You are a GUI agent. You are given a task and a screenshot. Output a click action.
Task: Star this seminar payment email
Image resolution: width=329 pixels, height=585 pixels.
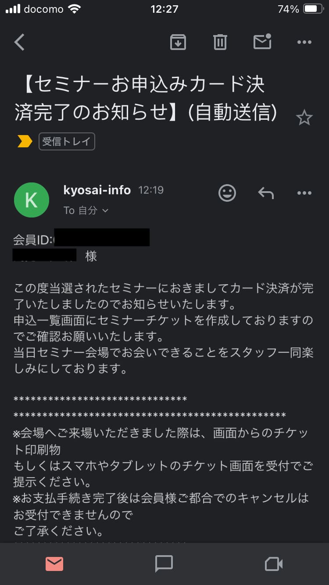point(304,118)
